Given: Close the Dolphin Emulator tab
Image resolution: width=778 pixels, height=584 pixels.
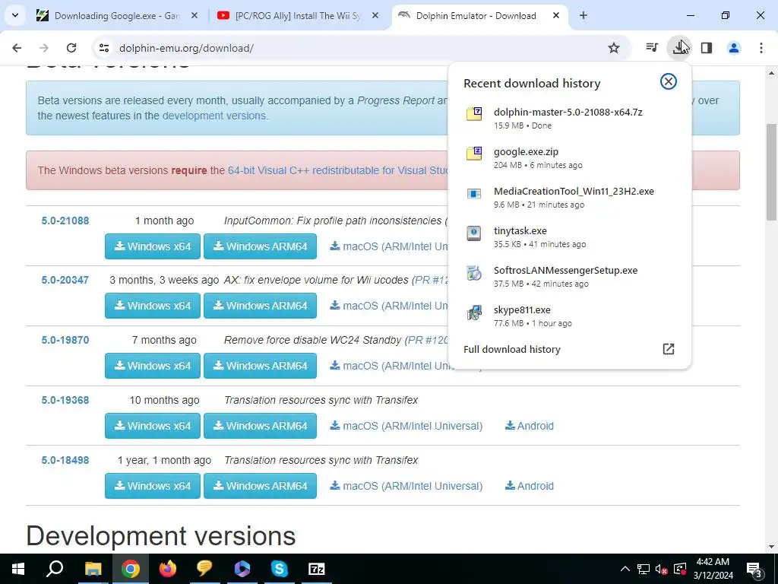Looking at the screenshot, I should [x=556, y=16].
